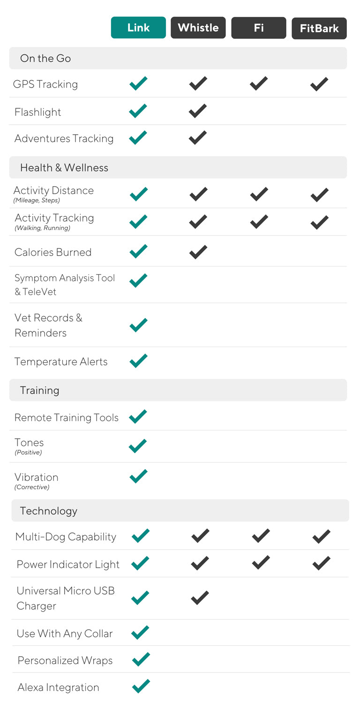Click the FitBark column button
Screen dimensions: 360x703
click(x=319, y=29)
